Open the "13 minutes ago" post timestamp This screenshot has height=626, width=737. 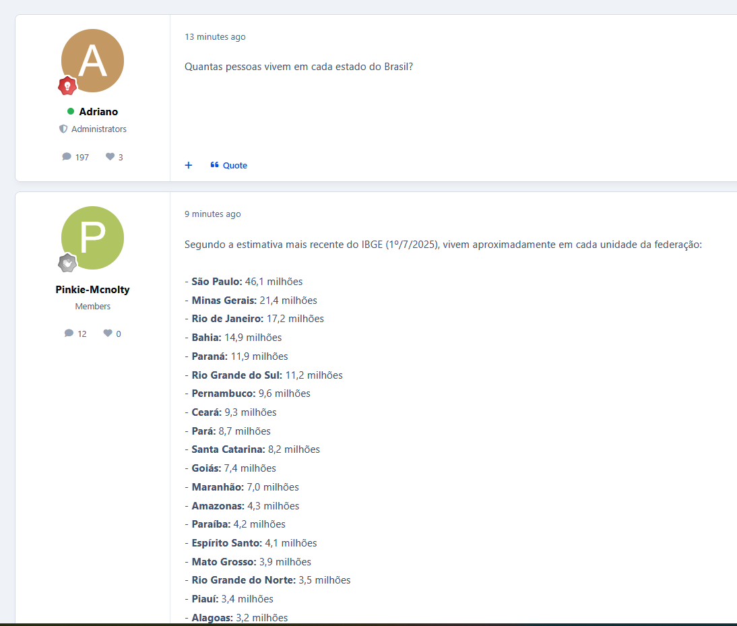point(215,37)
